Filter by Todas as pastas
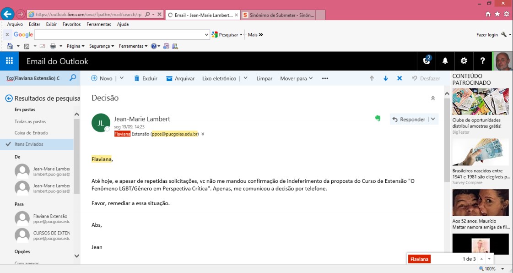 pos(30,122)
